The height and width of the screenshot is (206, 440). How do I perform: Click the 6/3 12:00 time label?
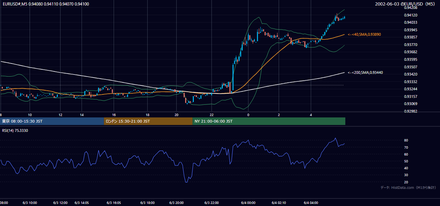[60, 203]
